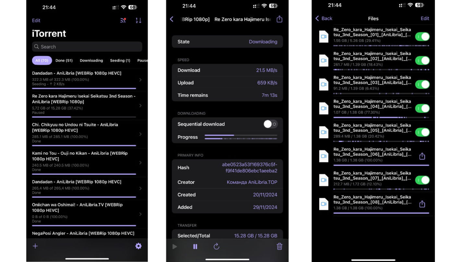The width and height of the screenshot is (467, 262).
Task: Tap the Wi-Fi status icon on iTorrent list screen
Action: coord(123,7)
